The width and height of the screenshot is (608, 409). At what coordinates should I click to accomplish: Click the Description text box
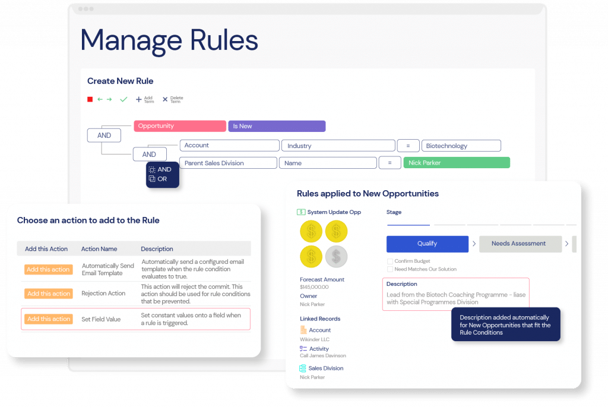click(x=455, y=294)
